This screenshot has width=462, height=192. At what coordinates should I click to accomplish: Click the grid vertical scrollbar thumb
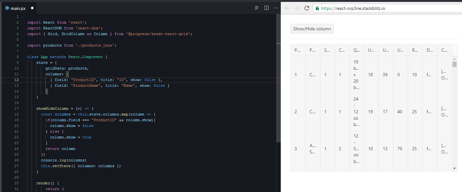tap(454, 64)
